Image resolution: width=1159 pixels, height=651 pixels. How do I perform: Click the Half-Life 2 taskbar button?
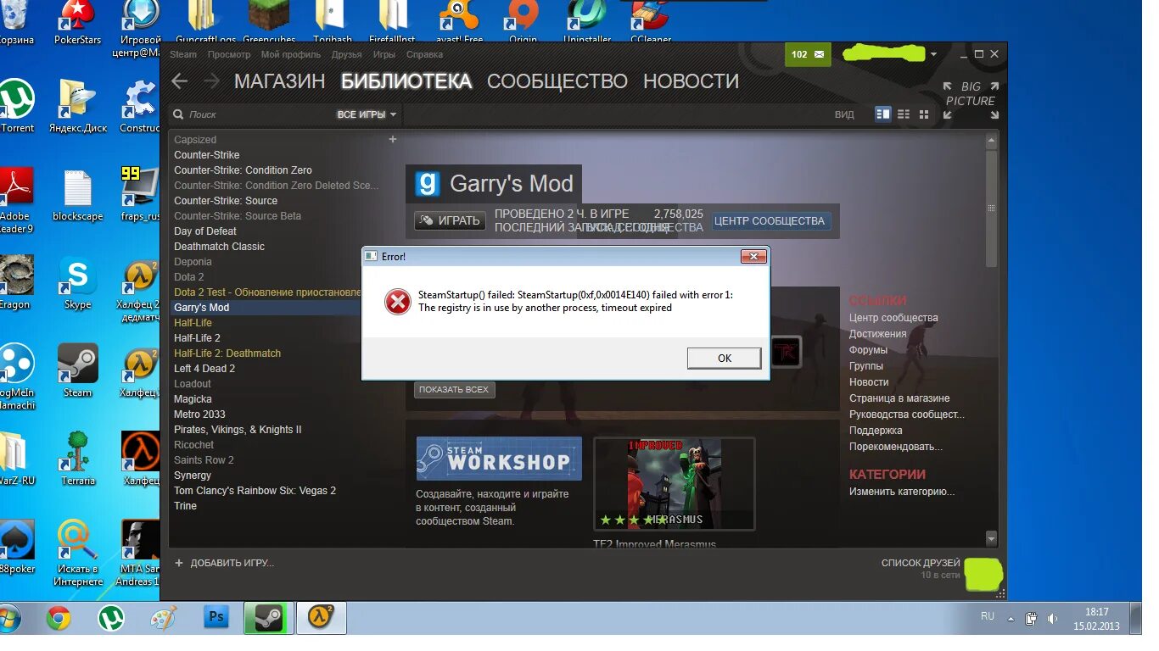(321, 618)
